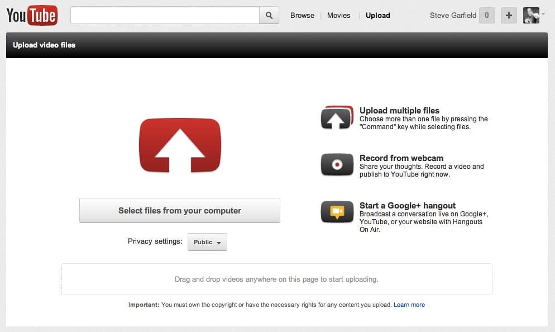Click the Record from webcam heading
The image size is (555, 332).
[401, 158]
